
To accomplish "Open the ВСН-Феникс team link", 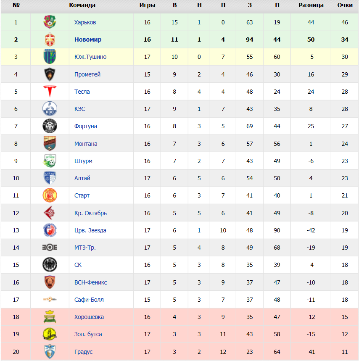I will pos(90,282).
